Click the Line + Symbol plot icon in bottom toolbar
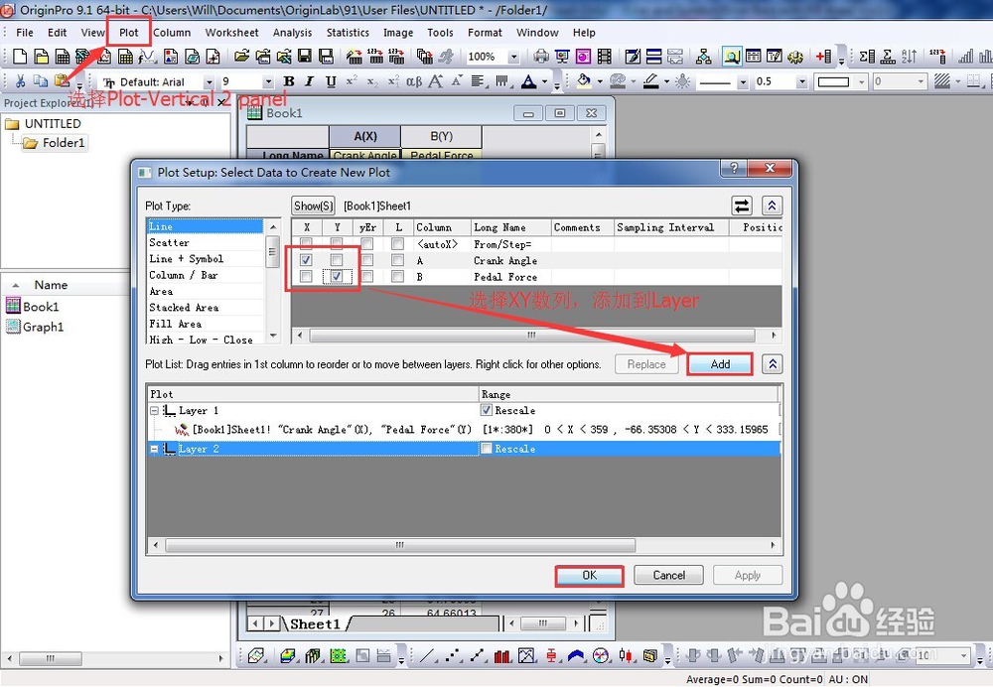This screenshot has width=993, height=687. pyautogui.click(x=477, y=656)
